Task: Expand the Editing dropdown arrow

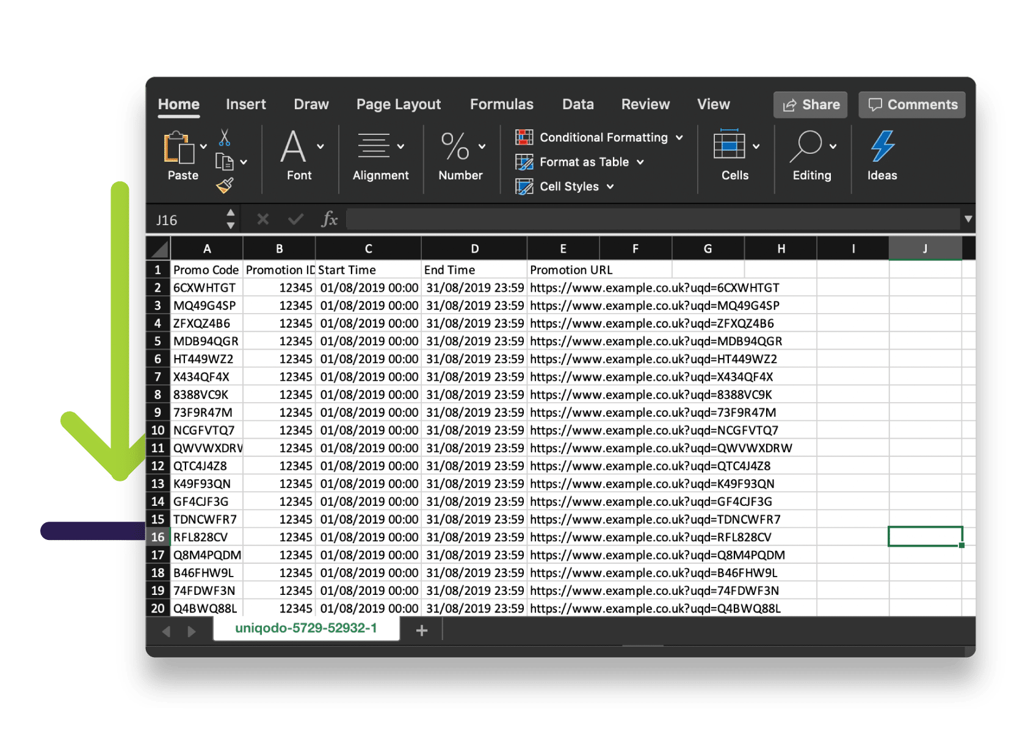Action: pos(833,146)
